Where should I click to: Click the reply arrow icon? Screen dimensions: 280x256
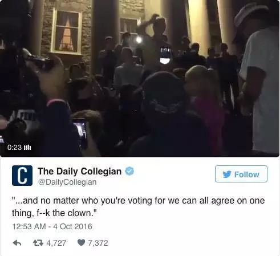[x=17, y=243]
